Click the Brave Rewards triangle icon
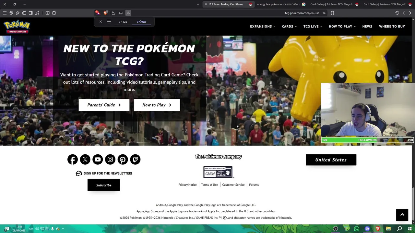The image size is (415, 233). click(98, 13)
